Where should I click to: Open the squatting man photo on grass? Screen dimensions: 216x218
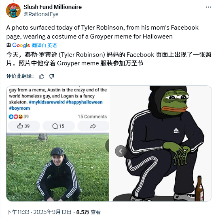coord(57,167)
